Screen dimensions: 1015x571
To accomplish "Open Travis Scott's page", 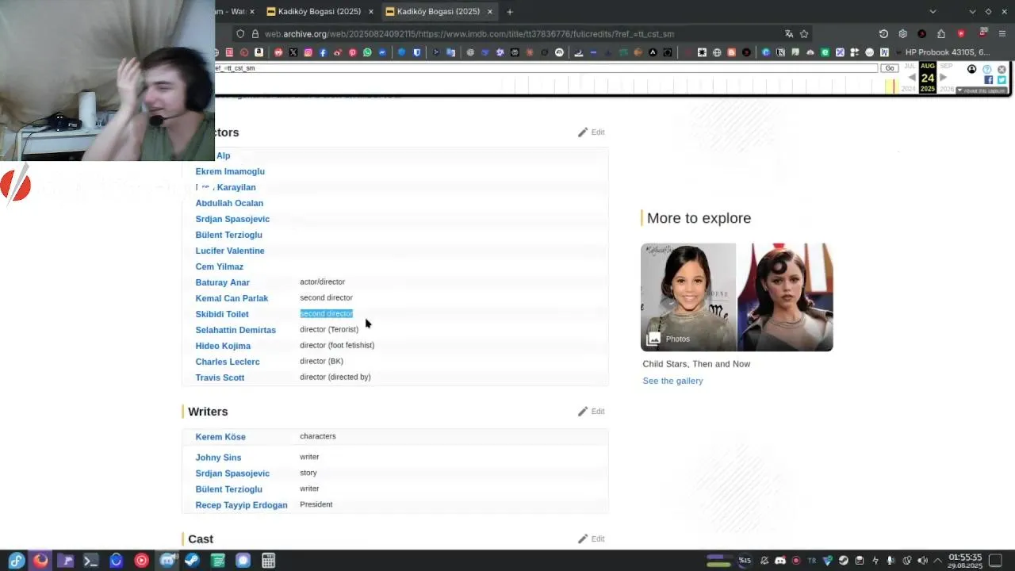I will point(220,377).
